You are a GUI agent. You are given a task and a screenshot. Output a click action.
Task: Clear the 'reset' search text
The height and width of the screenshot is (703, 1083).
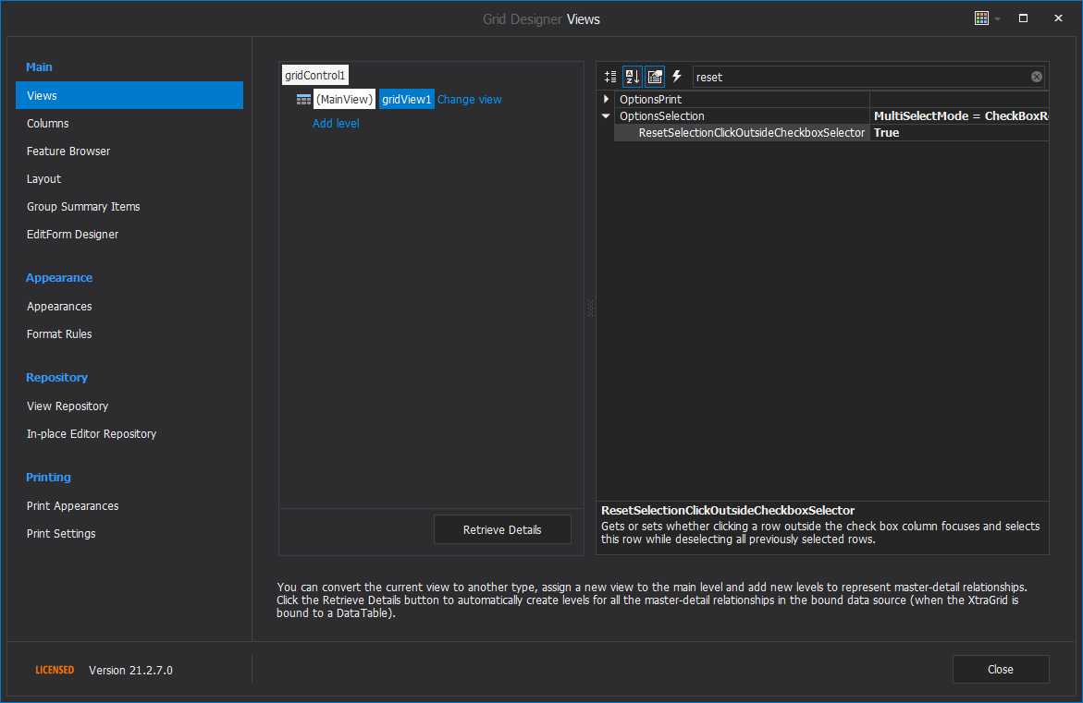pos(1036,77)
